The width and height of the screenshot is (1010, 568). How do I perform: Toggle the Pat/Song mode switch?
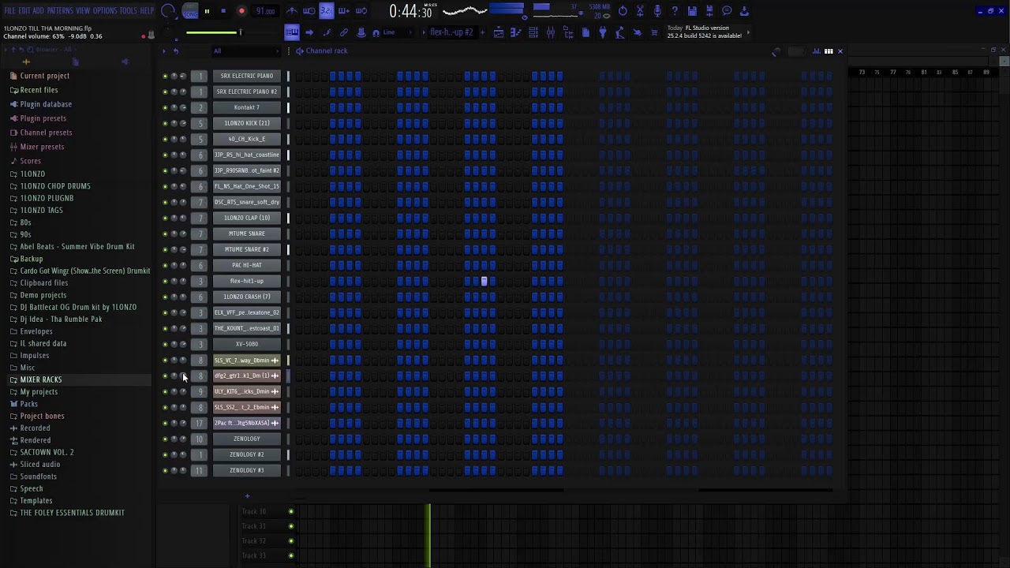click(190, 11)
